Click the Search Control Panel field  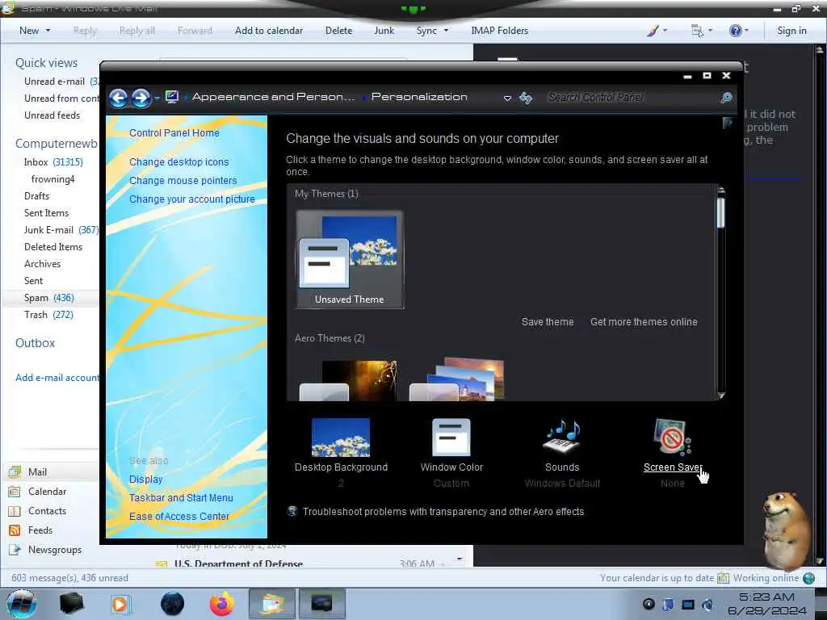tap(633, 98)
